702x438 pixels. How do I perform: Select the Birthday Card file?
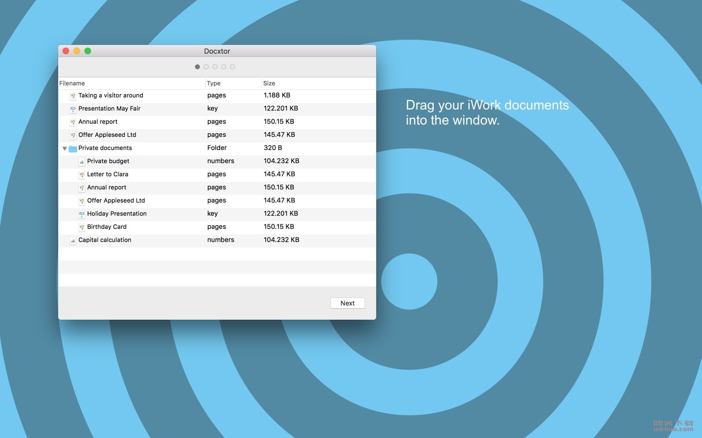(x=217, y=227)
